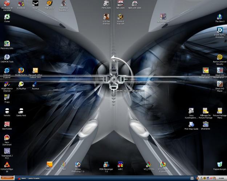
Task: Click the taskbar clock in system tray
Action: pos(221,178)
